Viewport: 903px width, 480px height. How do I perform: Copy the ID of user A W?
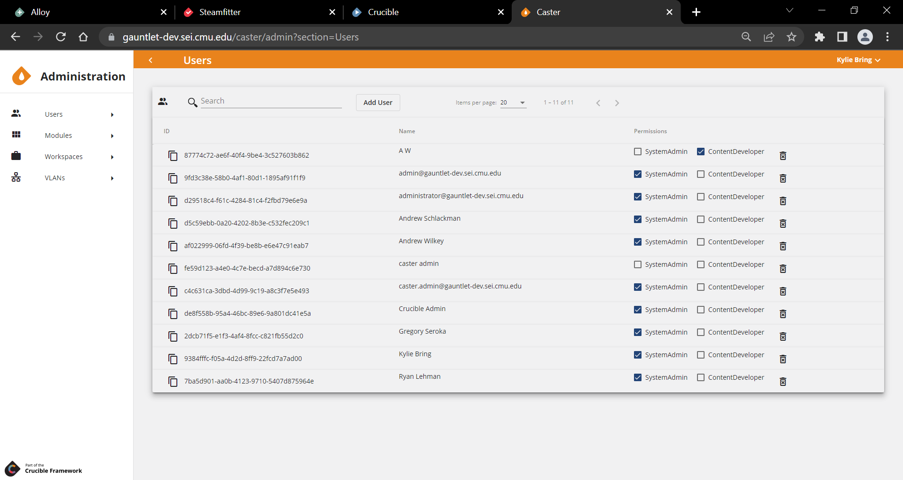[173, 156]
